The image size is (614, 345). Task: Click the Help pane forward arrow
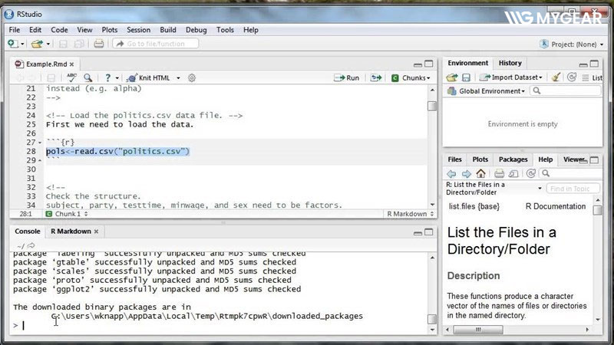pyautogui.click(x=466, y=173)
